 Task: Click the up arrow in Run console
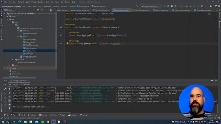pyautogui.click(x=9, y=89)
